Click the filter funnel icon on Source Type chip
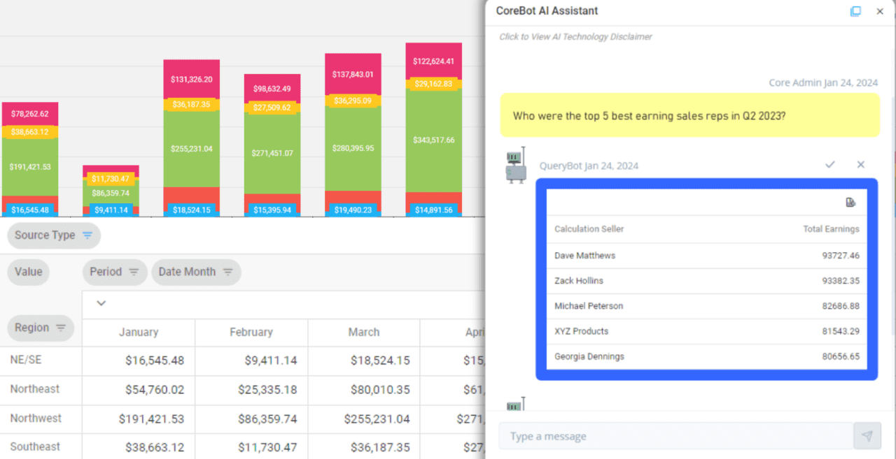This screenshot has width=896, height=459. [86, 236]
